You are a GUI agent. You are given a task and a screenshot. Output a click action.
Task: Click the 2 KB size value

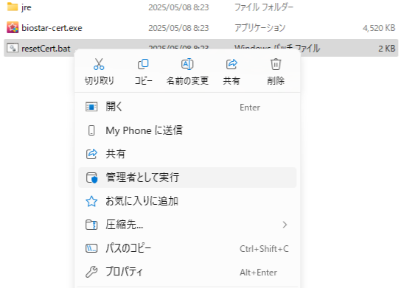point(387,49)
